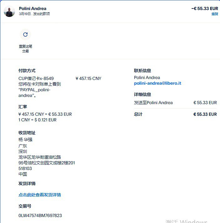Image resolution: width=220 pixels, height=223 pixels.
Task: Open Polini Andrea's profile avatar
Action: click(x=9, y=11)
